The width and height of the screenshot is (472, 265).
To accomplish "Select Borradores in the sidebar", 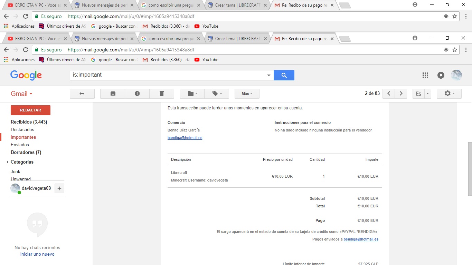I will (x=26, y=152).
